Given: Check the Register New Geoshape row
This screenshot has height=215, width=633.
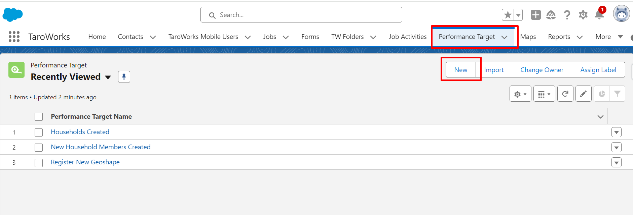Looking at the screenshot, I should tap(39, 163).
